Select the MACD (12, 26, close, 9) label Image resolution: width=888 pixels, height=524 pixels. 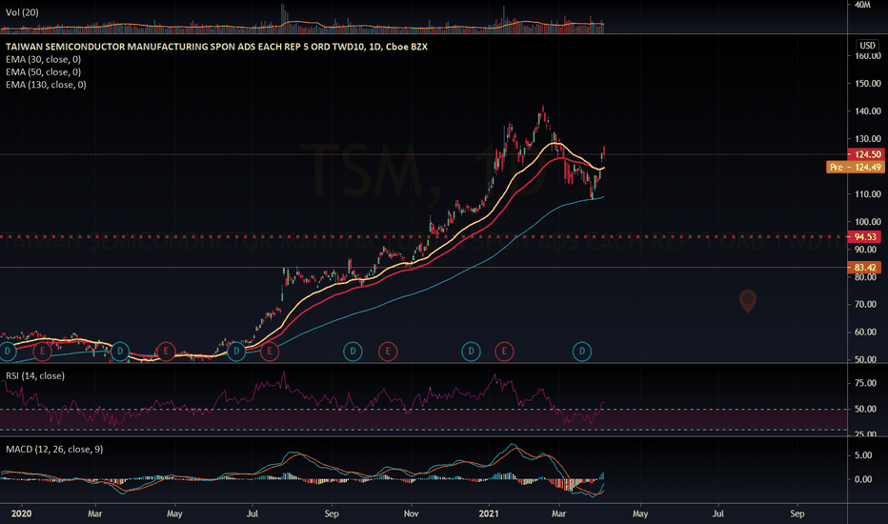coord(54,450)
